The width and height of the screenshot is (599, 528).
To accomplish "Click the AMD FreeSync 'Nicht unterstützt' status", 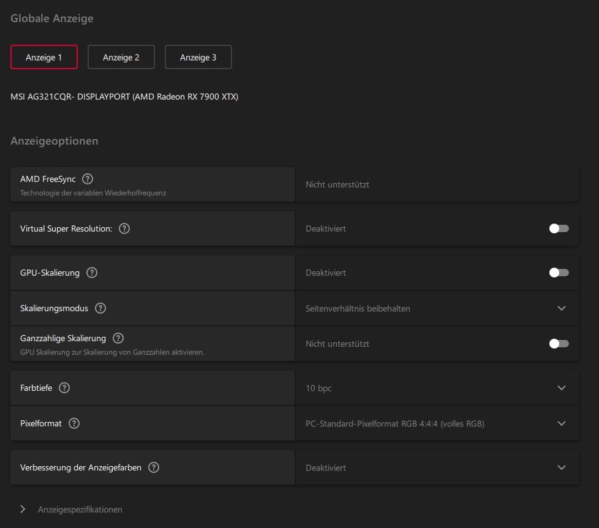I will point(337,184).
